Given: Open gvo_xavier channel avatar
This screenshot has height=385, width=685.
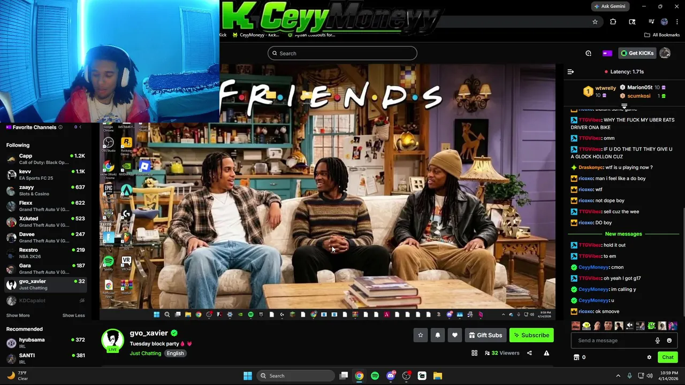Looking at the screenshot, I should click(x=112, y=340).
